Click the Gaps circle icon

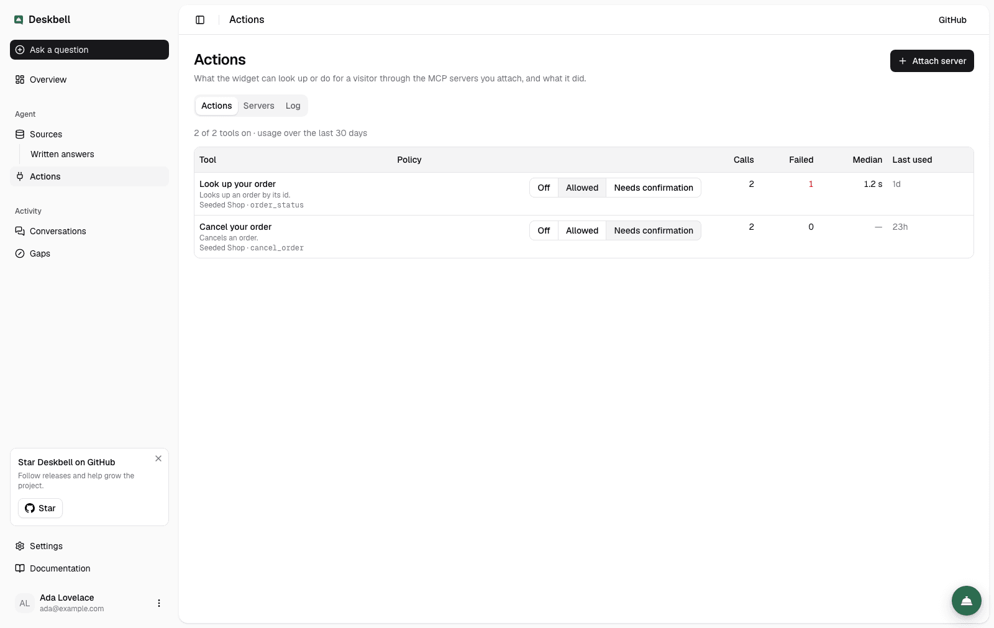20,253
